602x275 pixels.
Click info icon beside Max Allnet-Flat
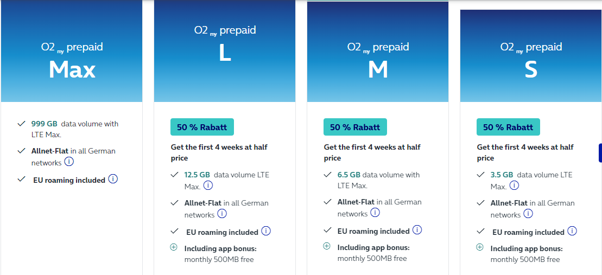click(69, 162)
